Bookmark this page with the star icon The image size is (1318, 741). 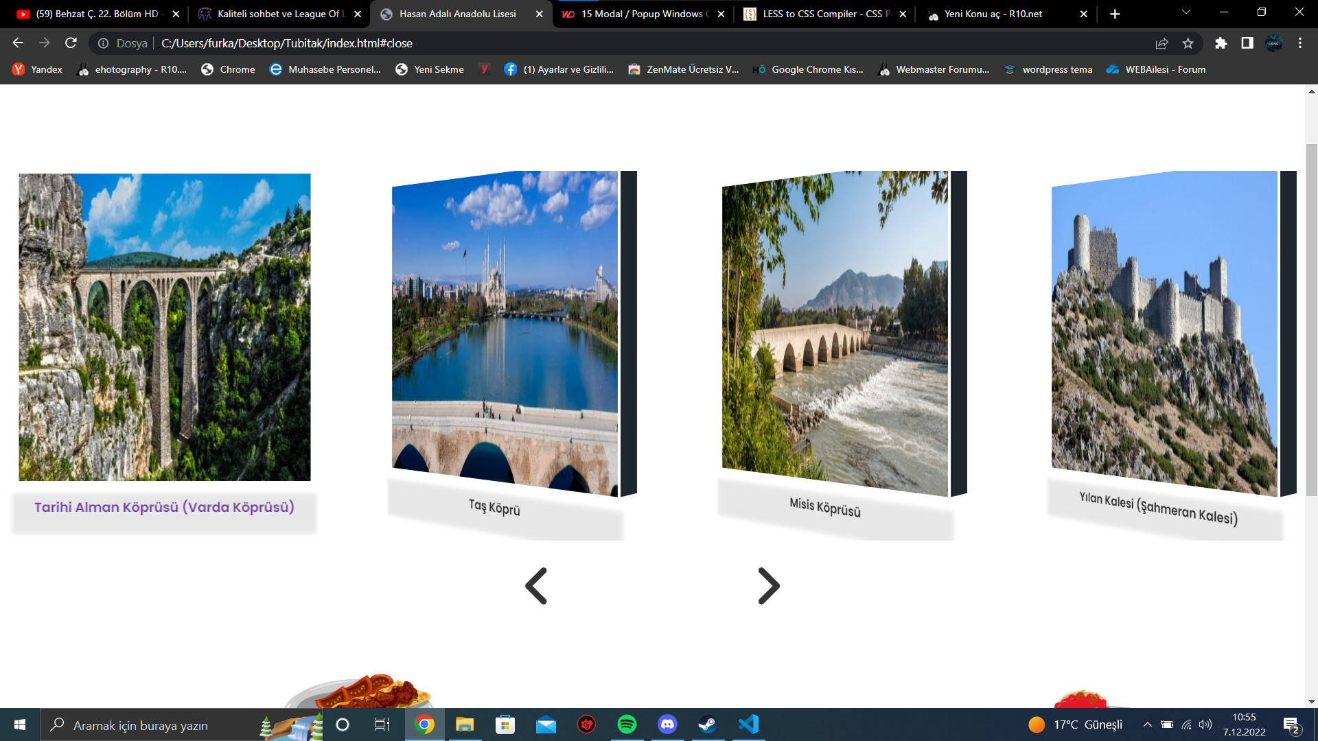(x=1188, y=43)
